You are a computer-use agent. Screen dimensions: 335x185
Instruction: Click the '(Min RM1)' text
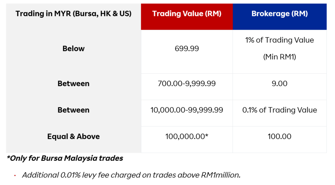(x=279, y=57)
